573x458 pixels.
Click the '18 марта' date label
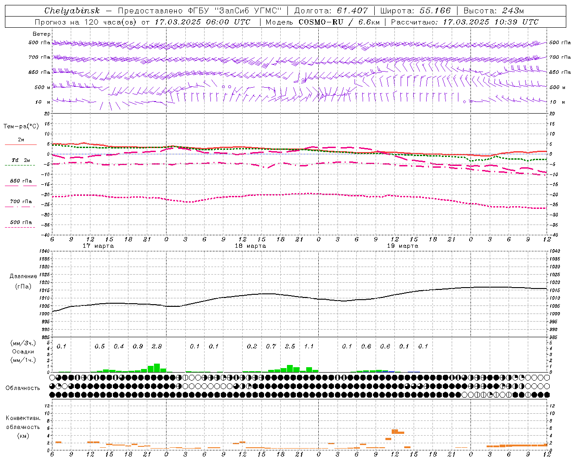(251, 246)
